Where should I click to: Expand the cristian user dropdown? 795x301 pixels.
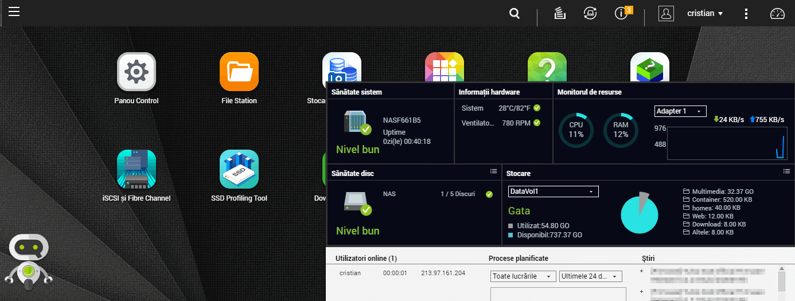tap(705, 13)
